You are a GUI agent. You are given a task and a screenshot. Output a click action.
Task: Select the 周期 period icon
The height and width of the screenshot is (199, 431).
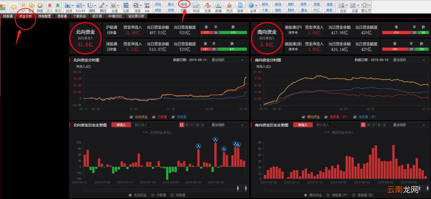tap(90, 5)
